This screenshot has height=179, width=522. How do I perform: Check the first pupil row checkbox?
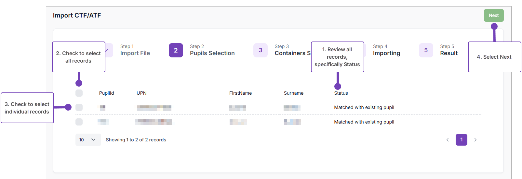point(79,107)
